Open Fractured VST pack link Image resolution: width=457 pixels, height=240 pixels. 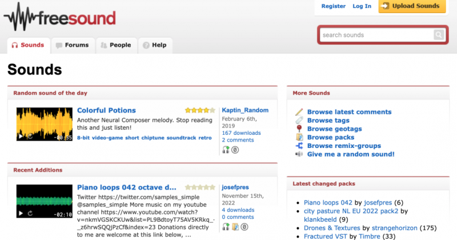[326, 236]
